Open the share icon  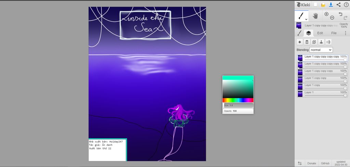(338, 5)
